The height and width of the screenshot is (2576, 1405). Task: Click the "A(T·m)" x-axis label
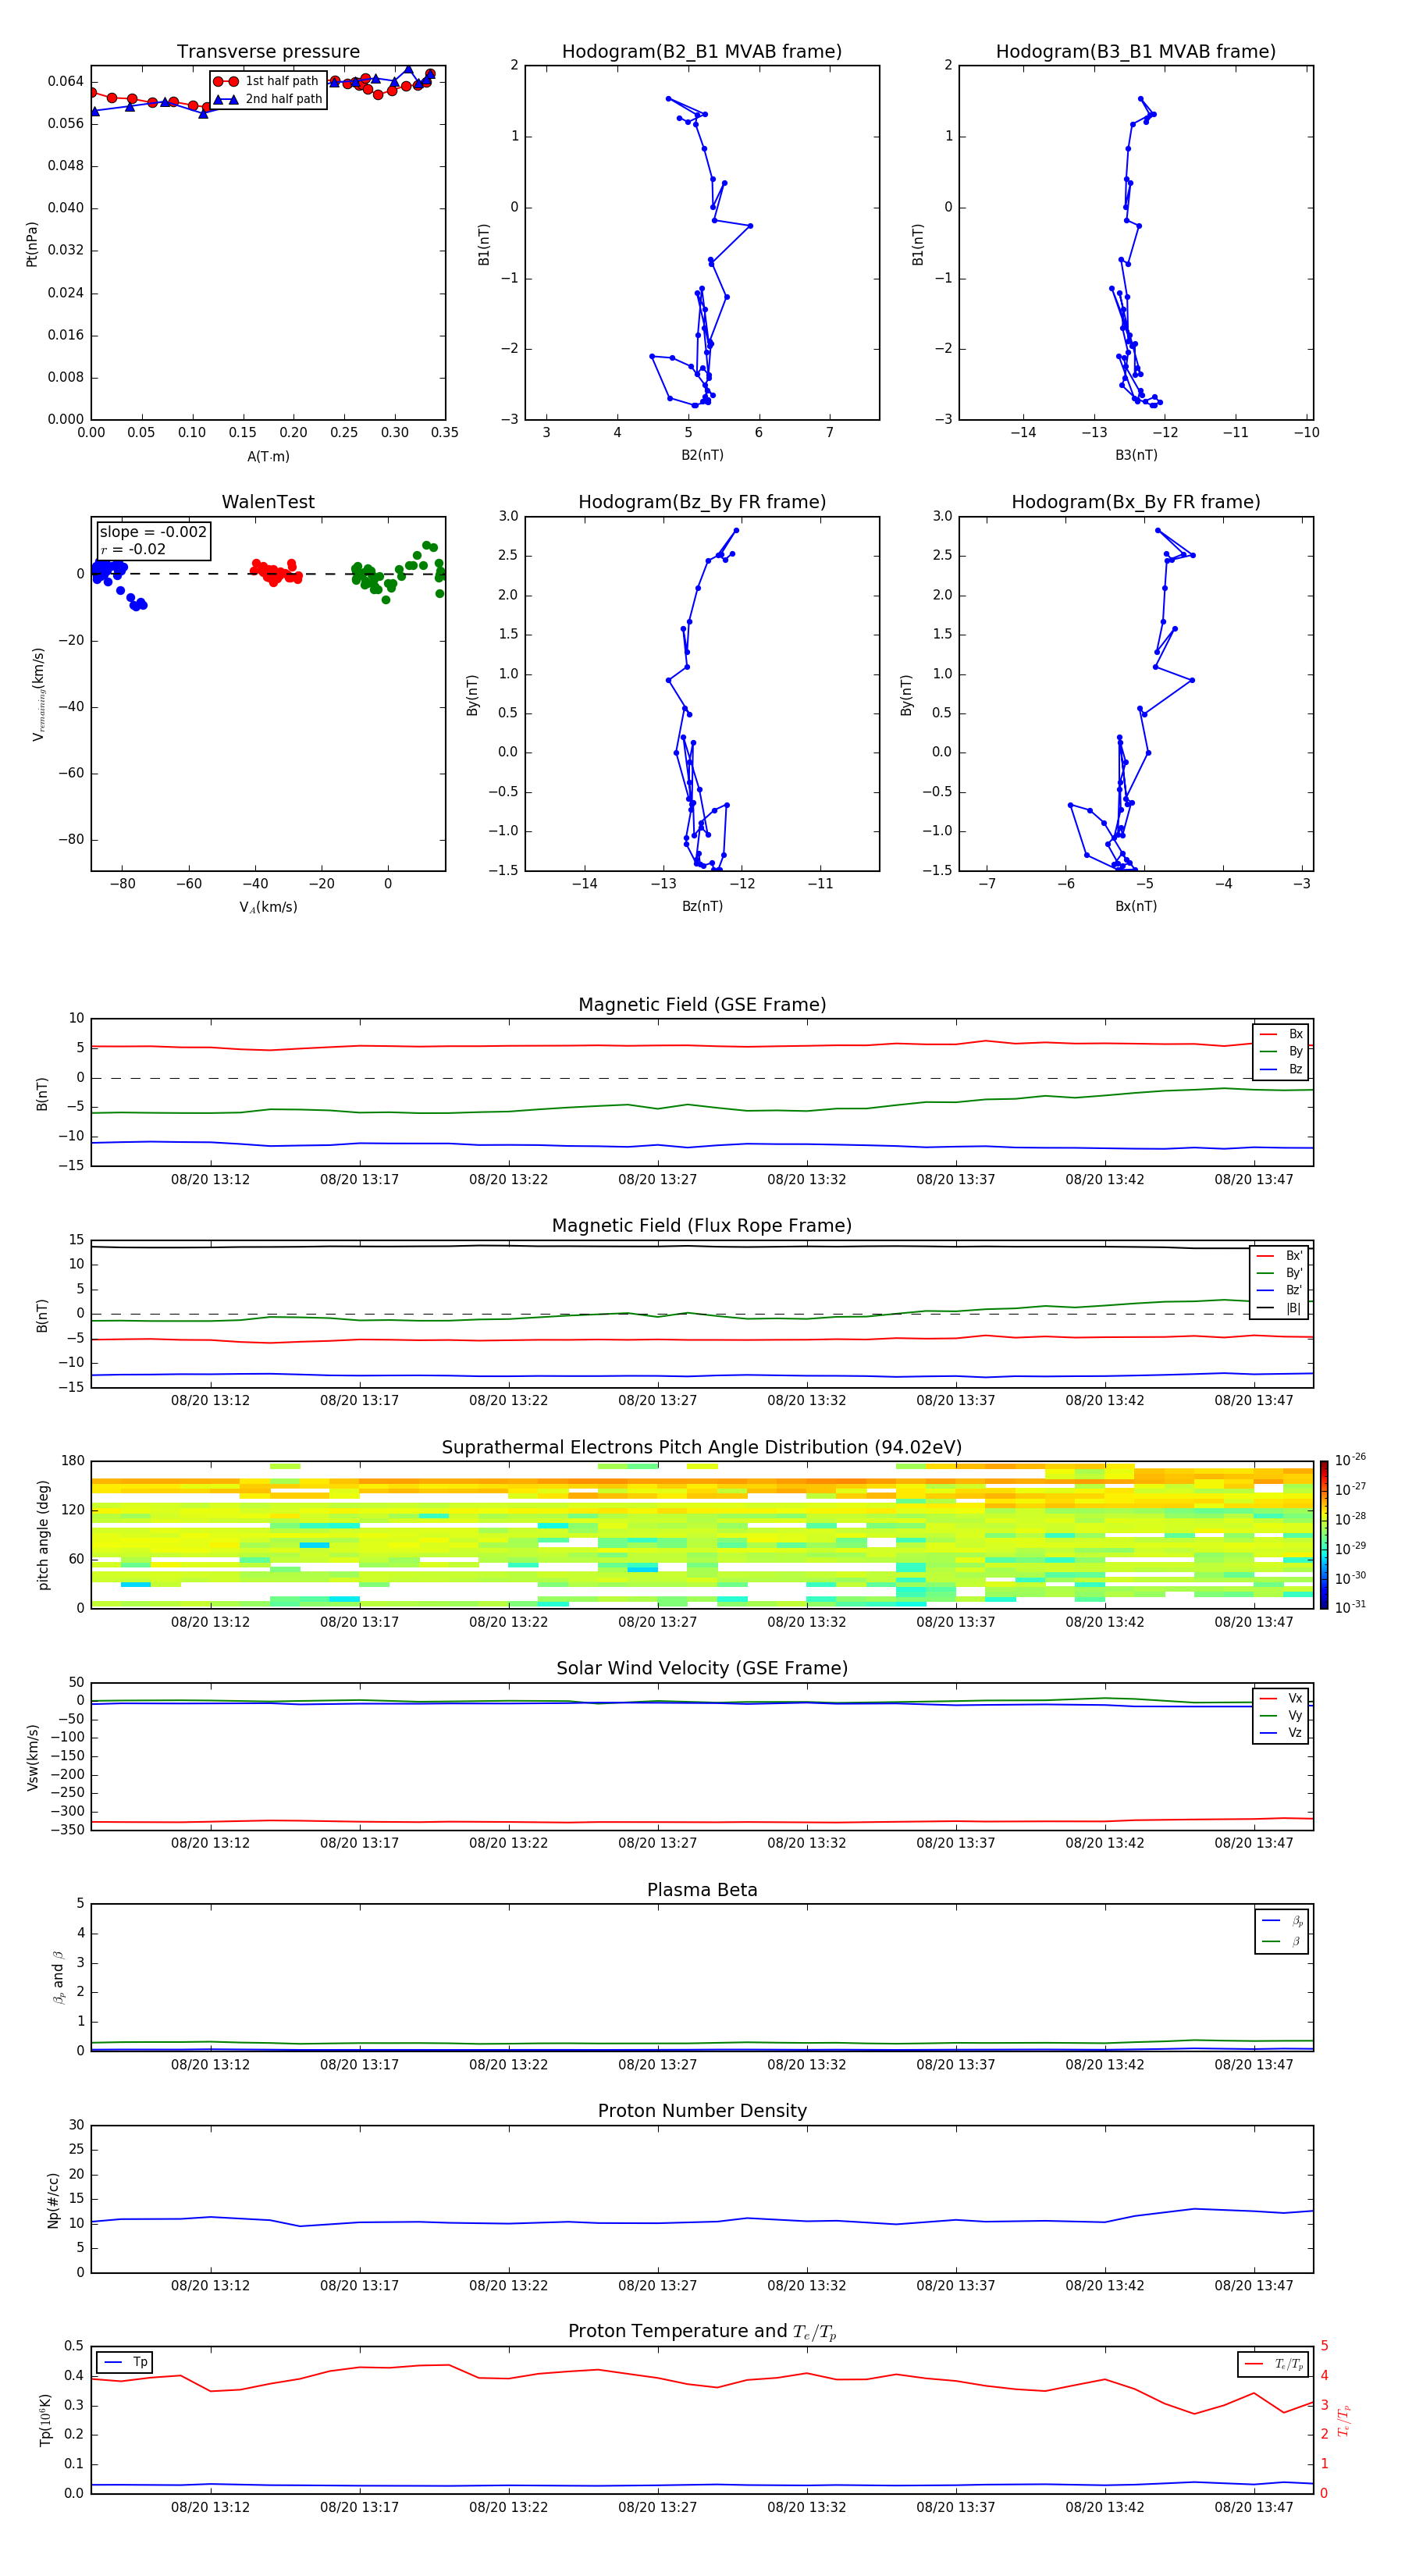click(x=268, y=457)
